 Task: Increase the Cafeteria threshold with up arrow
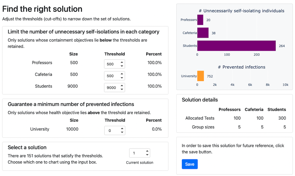coord(122,74)
